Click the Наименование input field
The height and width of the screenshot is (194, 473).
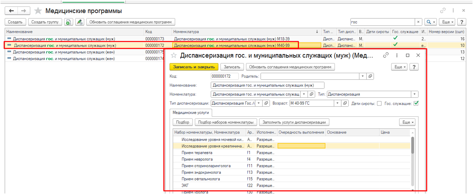point(267,85)
